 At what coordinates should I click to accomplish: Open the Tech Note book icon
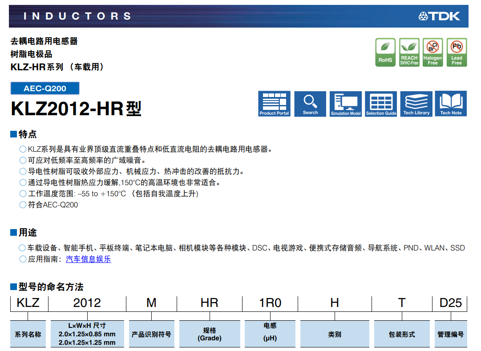coord(451,104)
